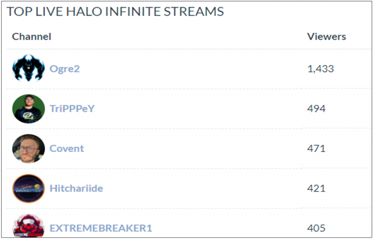Open the Ogre2 channel link
This screenshot has height=239, width=373.
pos(64,69)
